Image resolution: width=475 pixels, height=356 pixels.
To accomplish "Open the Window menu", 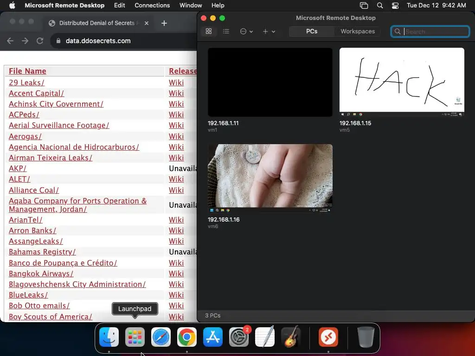I will pyautogui.click(x=191, y=5).
